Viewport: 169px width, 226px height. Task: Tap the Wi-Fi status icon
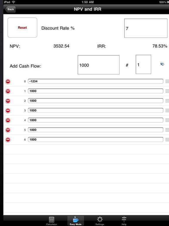(x=14, y=2)
